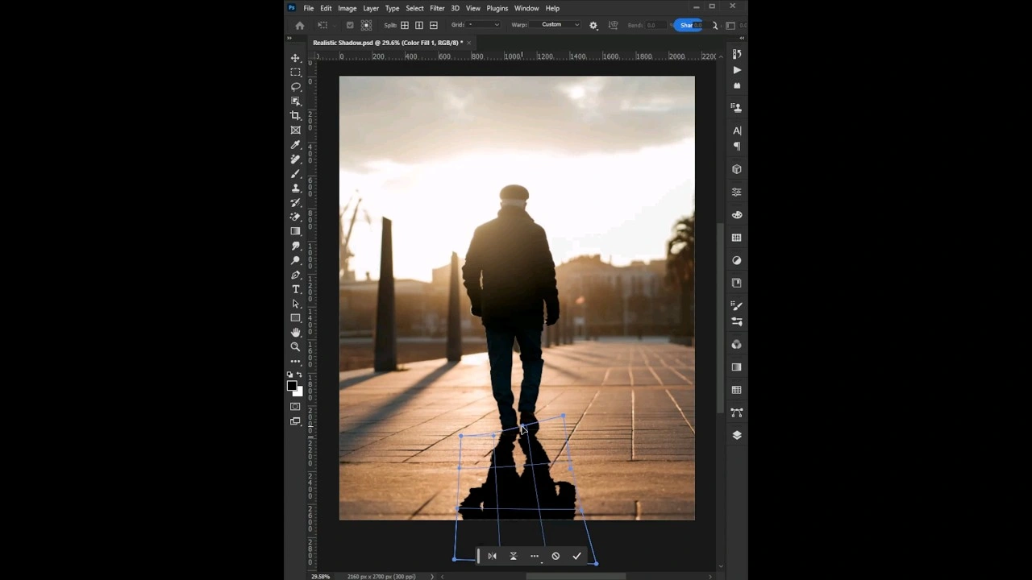Screen dimensions: 1032x580
Task: Select the Clone Stamp tool
Action: click(x=295, y=188)
